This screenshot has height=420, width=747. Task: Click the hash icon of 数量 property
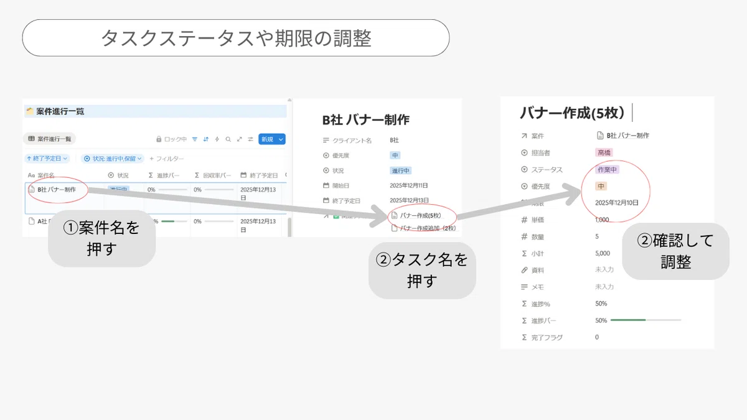(524, 236)
